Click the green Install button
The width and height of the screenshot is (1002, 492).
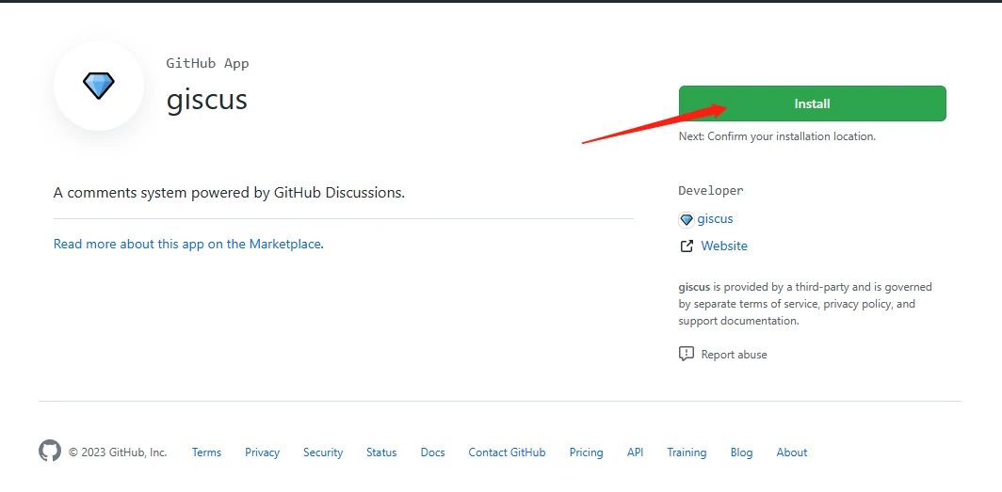point(812,103)
